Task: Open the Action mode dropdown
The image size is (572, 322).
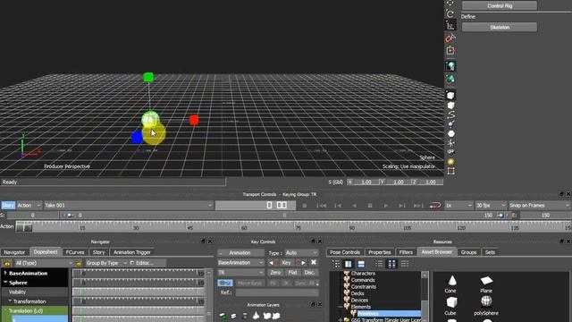Action: point(29,205)
